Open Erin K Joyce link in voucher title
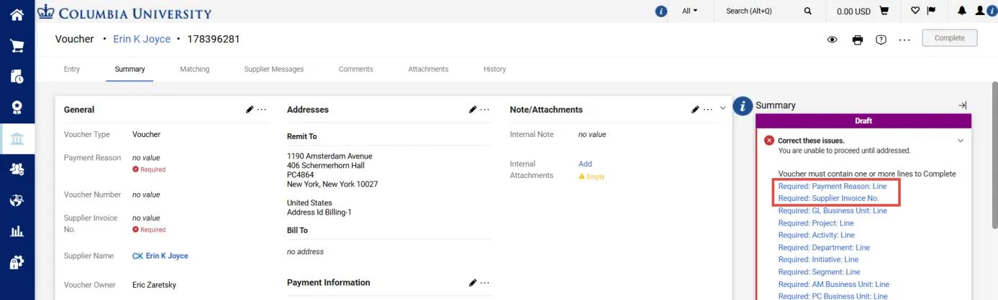The height and width of the screenshot is (300, 998). click(142, 39)
